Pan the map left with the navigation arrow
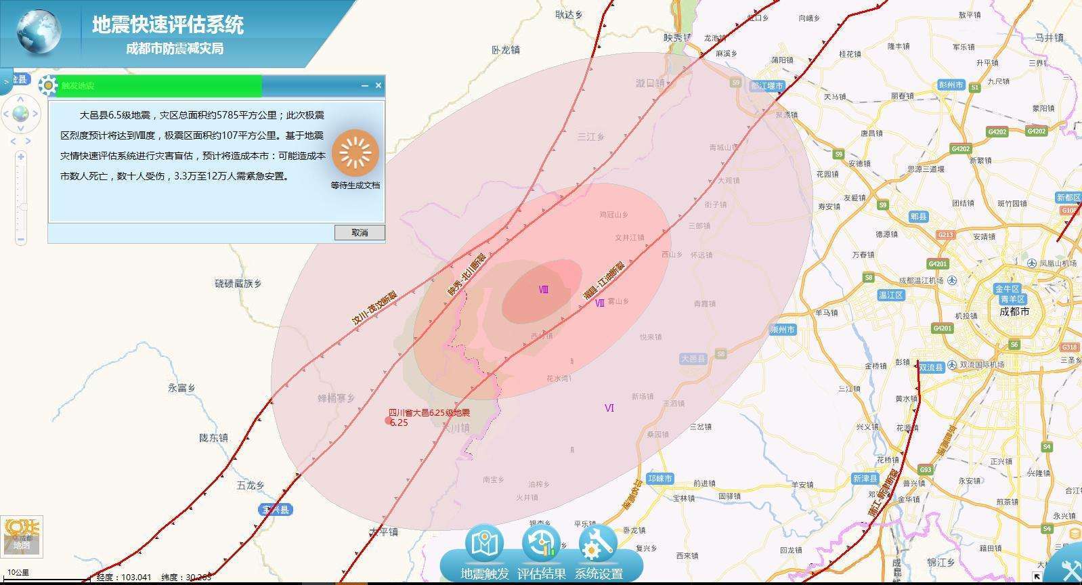This screenshot has height=585, width=1082. (6, 114)
